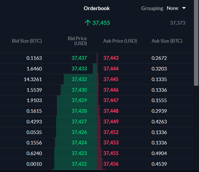Click the Bid Price (USD) column header
Screen dimensions: 199x172
pos(77,41)
